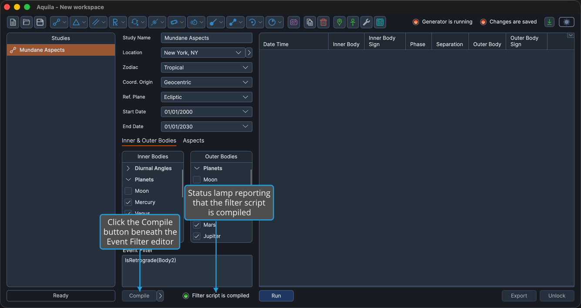581x308 pixels.
Task: Click the Inner Bodies list scrollbar
Action: click(182, 183)
